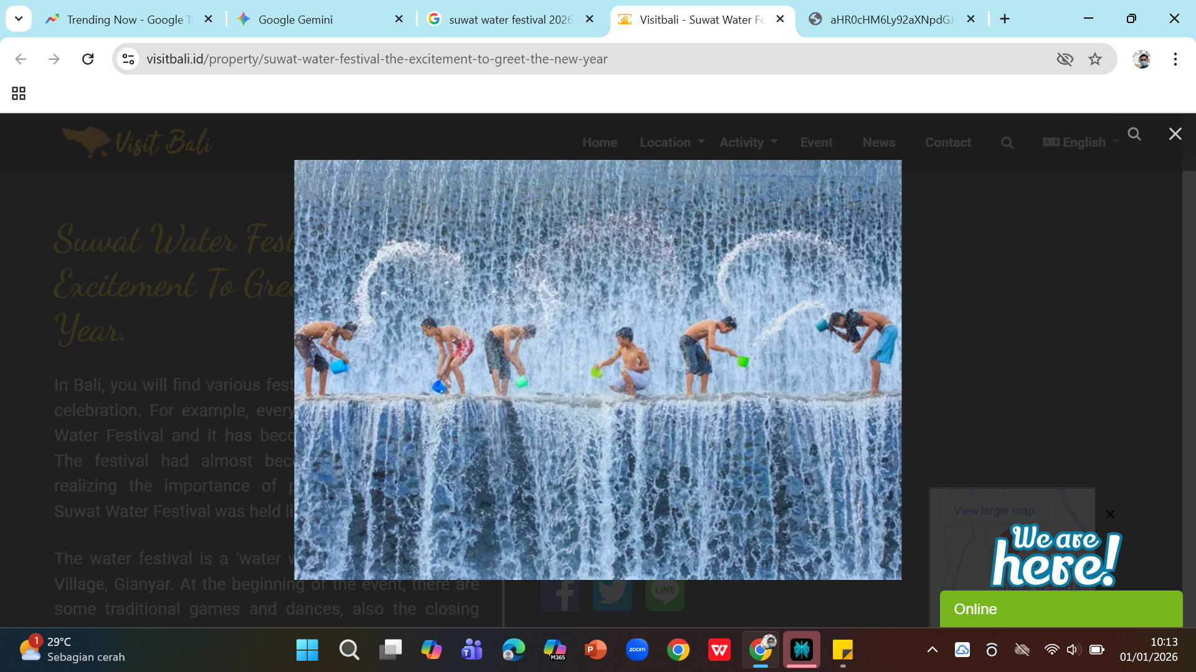Open Microsoft Edge from the taskbar
Image resolution: width=1196 pixels, height=672 pixels.
[513, 650]
